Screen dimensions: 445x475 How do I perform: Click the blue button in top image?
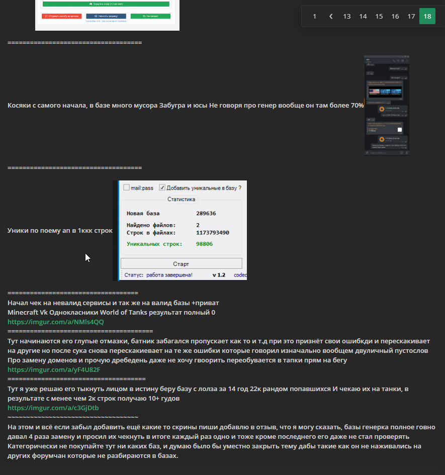[x=106, y=16]
